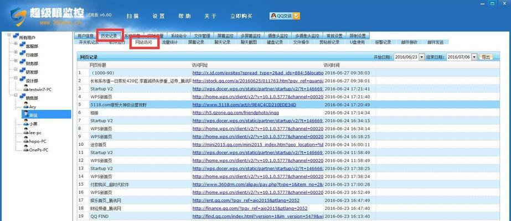Select row titled 迷你首页
Image resolution: width=511 pixels, height=221 pixels.
tap(288, 144)
